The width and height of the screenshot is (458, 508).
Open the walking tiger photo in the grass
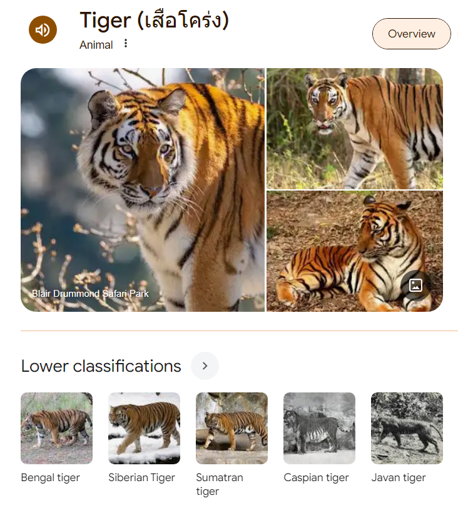[x=355, y=129]
